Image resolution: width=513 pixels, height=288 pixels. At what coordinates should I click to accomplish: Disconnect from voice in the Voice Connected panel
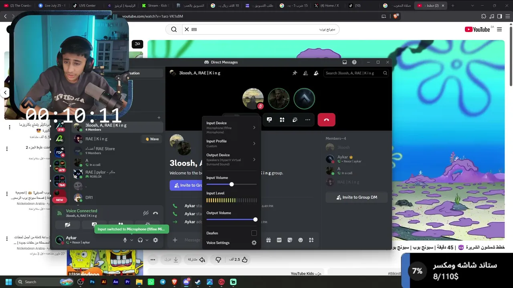(156, 213)
